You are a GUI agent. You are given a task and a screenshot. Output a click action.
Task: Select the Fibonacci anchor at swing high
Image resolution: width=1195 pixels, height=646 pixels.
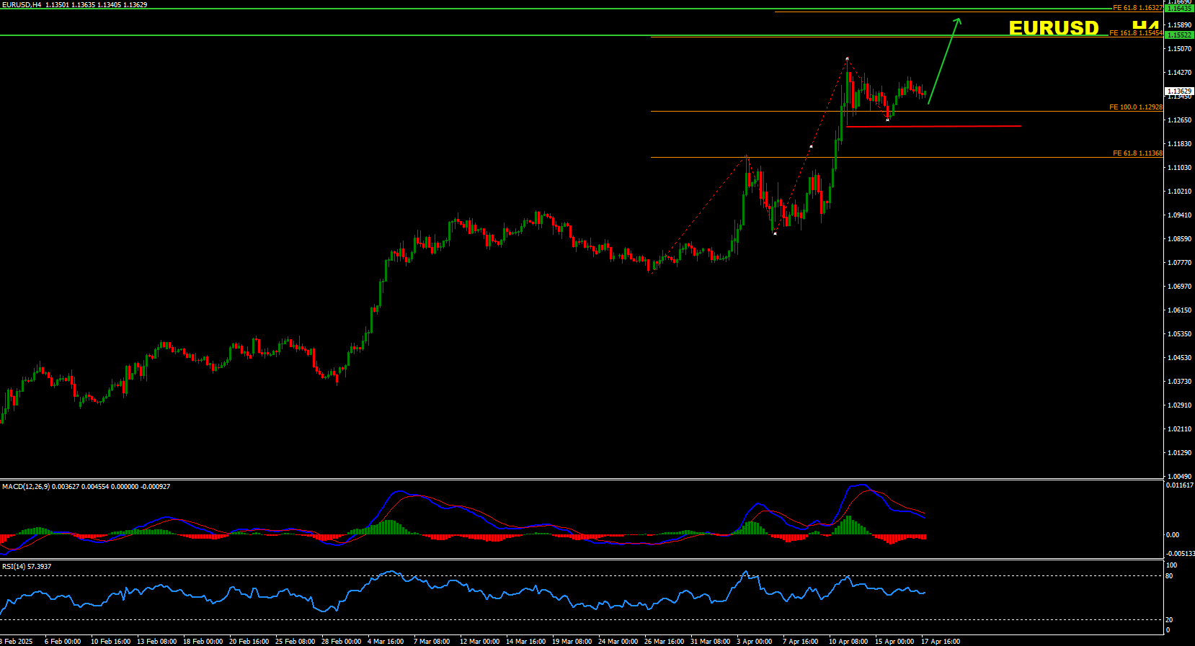(847, 58)
